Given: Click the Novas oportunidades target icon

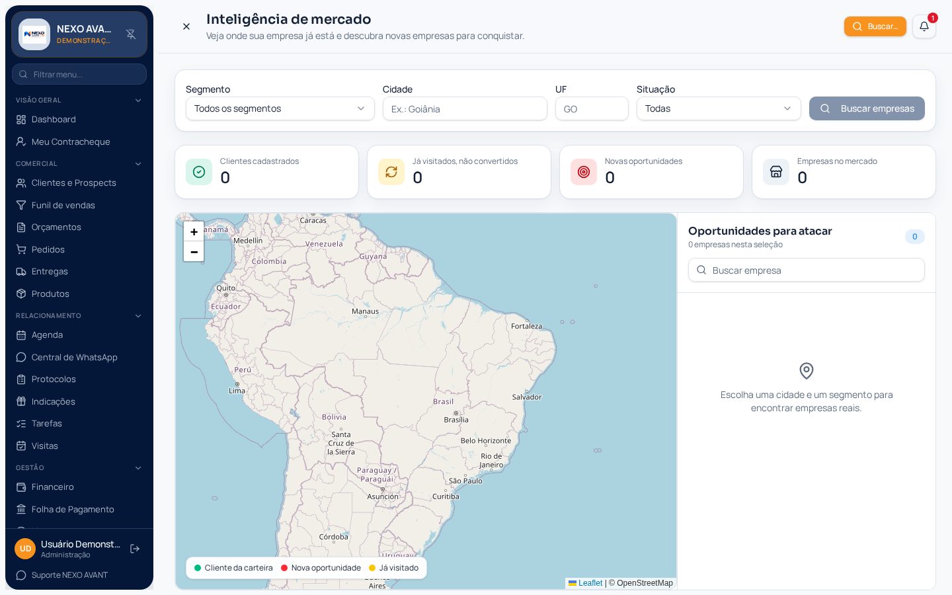Looking at the screenshot, I should tap(584, 172).
